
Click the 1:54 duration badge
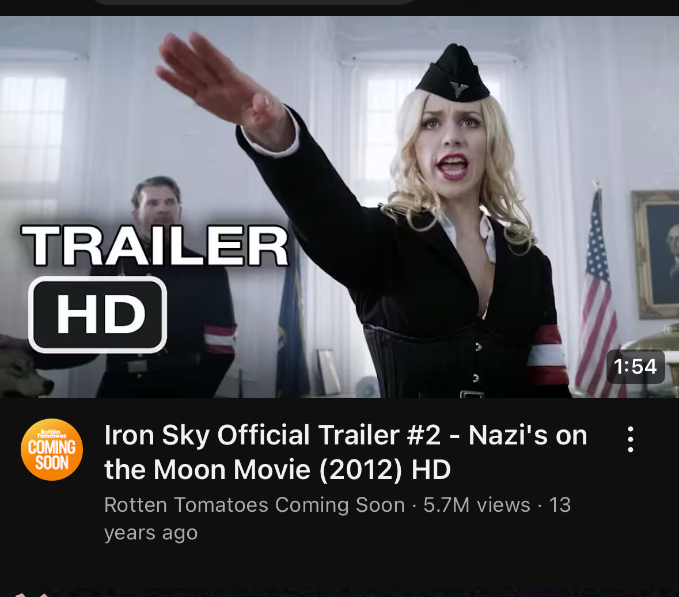[635, 367]
